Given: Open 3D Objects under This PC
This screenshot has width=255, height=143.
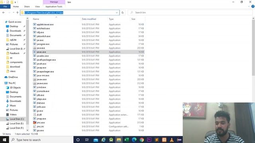Looking at the screenshot, I should 15,87.
